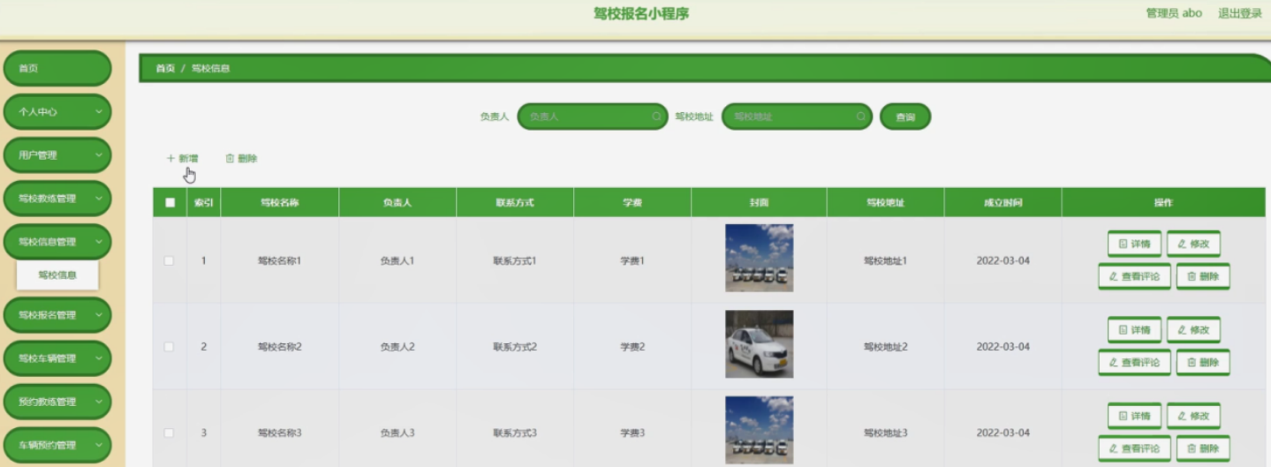The height and width of the screenshot is (467, 1271).
Task: Open 查看评论 for 驾校名称1 row
Action: click(1134, 276)
